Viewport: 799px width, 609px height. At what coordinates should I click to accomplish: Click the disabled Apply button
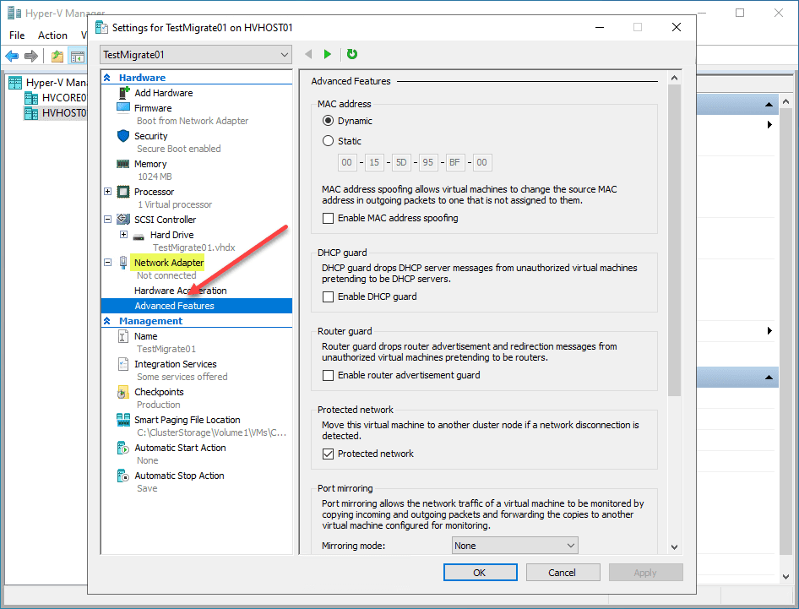[645, 573]
